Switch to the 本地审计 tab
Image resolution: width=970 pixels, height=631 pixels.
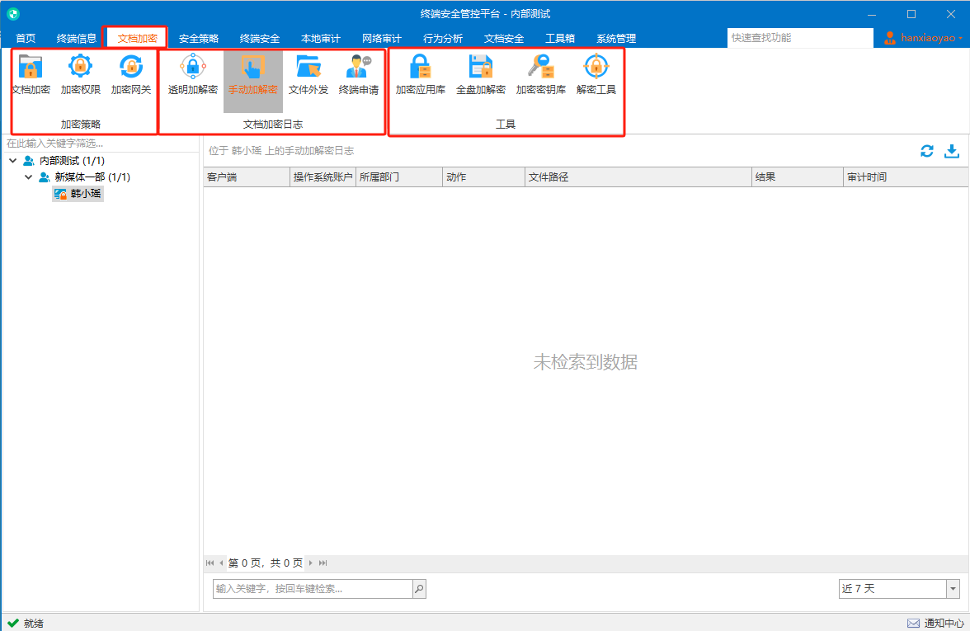click(320, 38)
